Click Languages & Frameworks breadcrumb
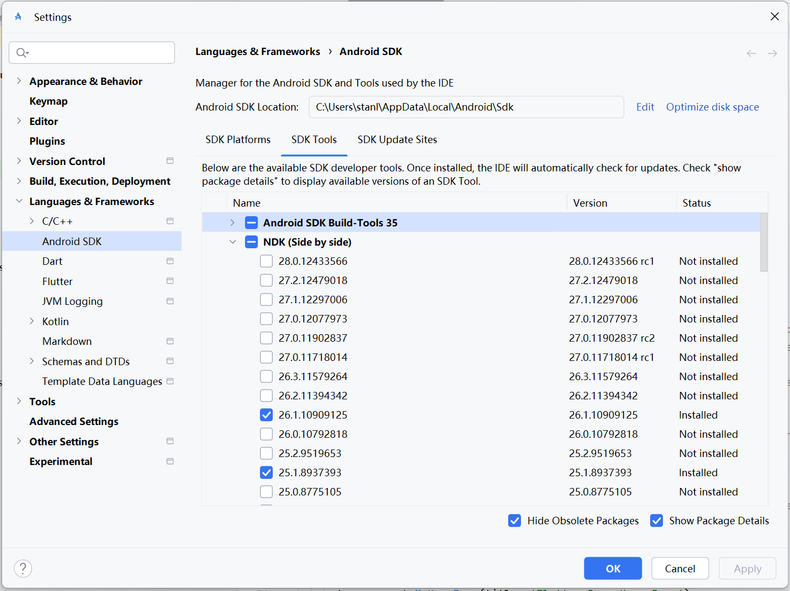This screenshot has width=790, height=591. (x=258, y=52)
